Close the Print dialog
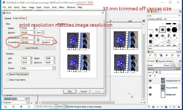The height and width of the screenshot is (110, 183). click(103, 13)
